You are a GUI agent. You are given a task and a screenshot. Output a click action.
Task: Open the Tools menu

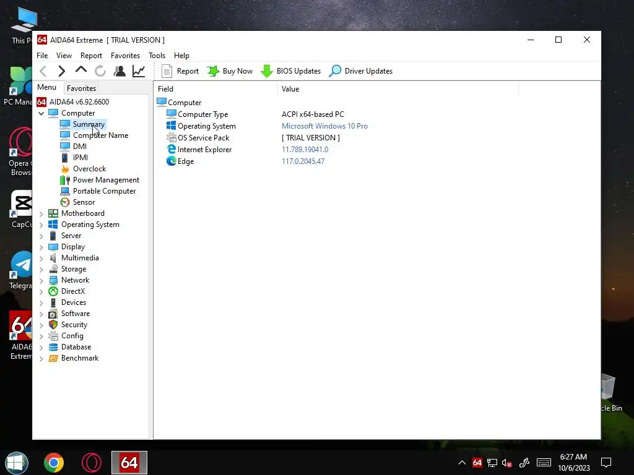[157, 55]
